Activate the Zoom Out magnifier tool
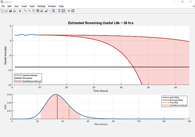The height and width of the screenshot is (137, 195). click(x=29, y=11)
